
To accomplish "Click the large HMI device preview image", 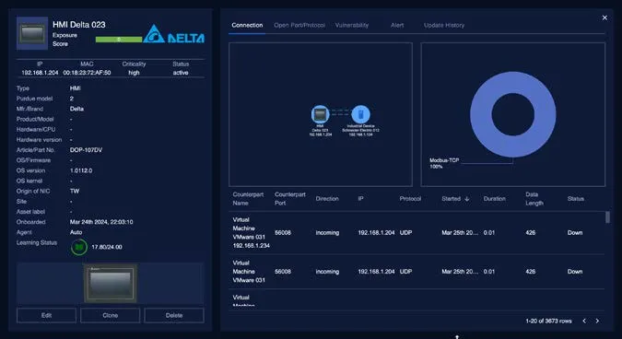I will click(111, 283).
